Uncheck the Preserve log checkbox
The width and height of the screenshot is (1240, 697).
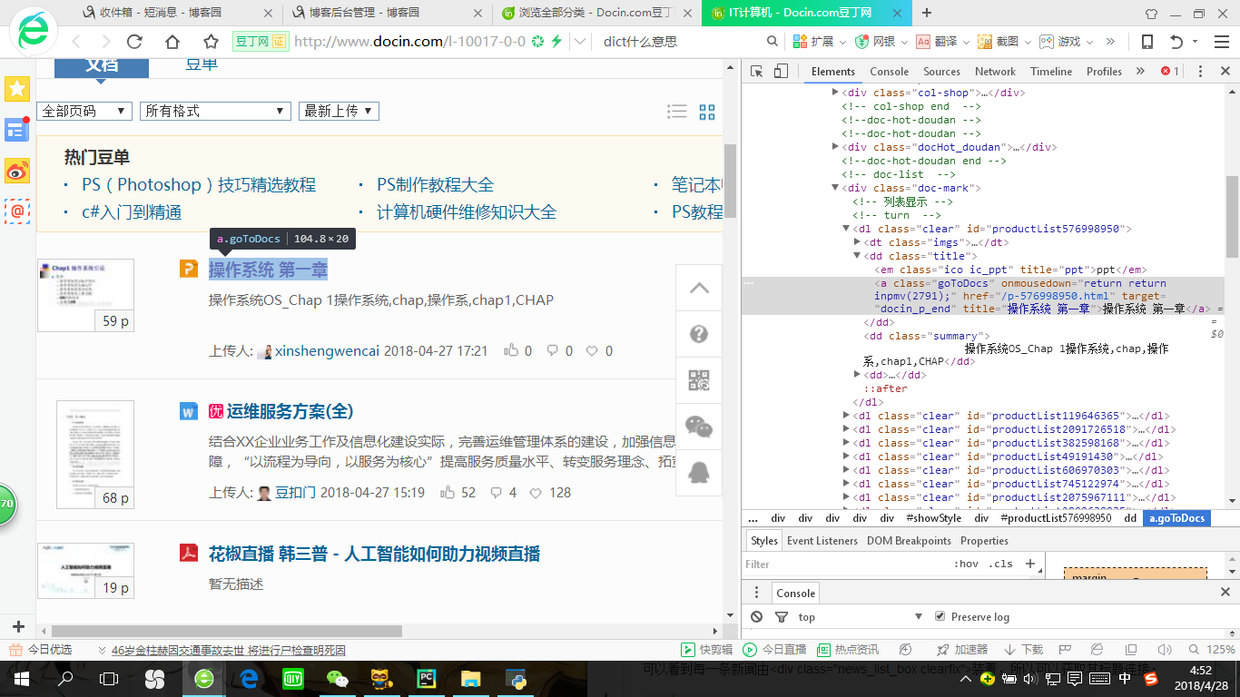coord(940,616)
